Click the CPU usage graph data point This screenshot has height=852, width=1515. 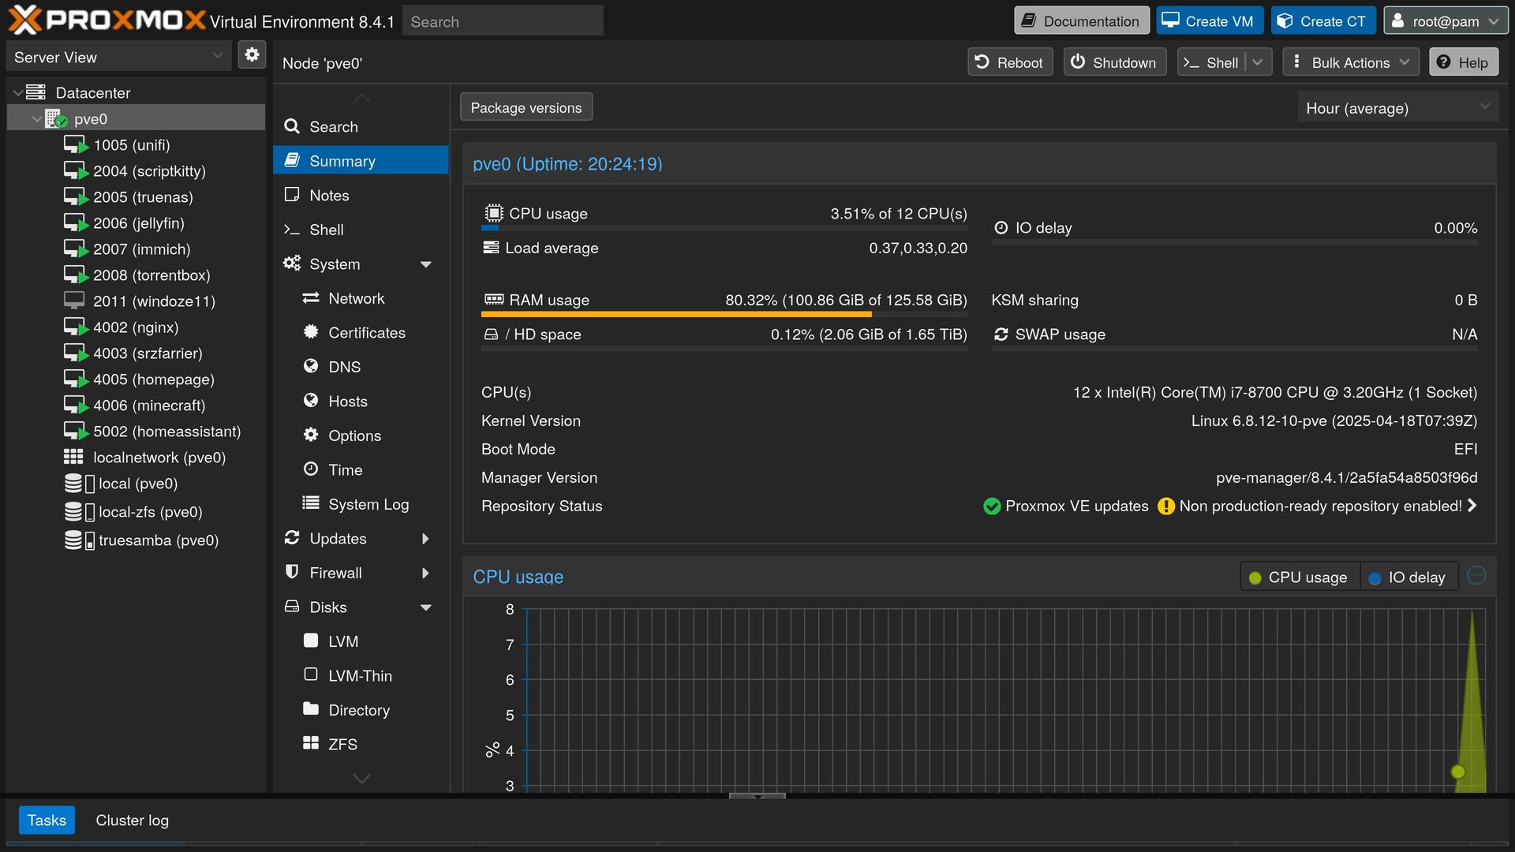coord(1457,772)
